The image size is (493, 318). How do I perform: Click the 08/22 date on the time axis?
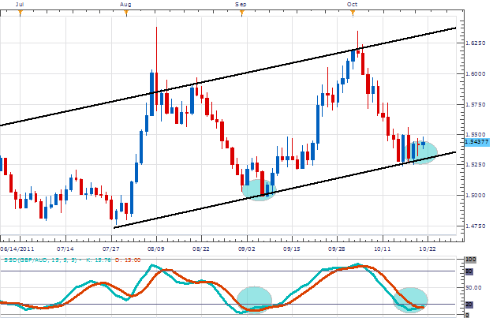tap(201, 249)
